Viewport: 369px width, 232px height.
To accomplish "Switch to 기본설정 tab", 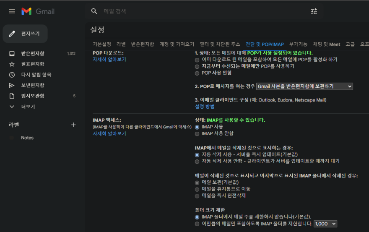I will click(101, 44).
